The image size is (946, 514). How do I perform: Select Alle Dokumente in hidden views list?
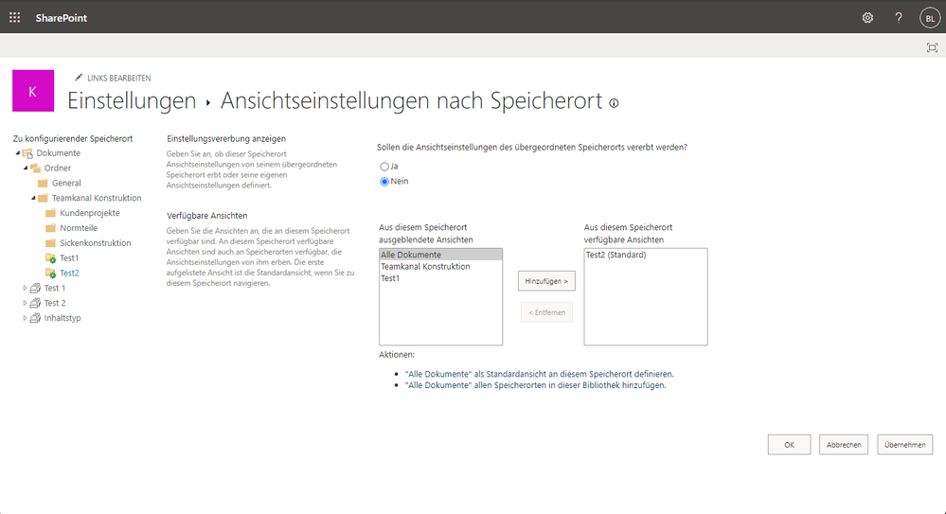pyautogui.click(x=440, y=255)
